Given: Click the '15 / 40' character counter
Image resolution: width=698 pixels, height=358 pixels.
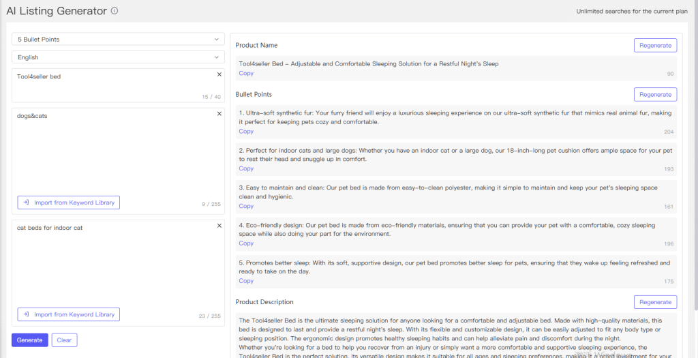Looking at the screenshot, I should click(211, 97).
